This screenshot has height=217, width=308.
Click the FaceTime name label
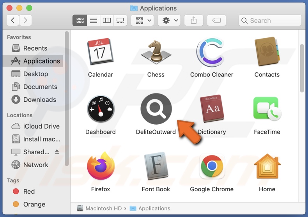pos(267,132)
